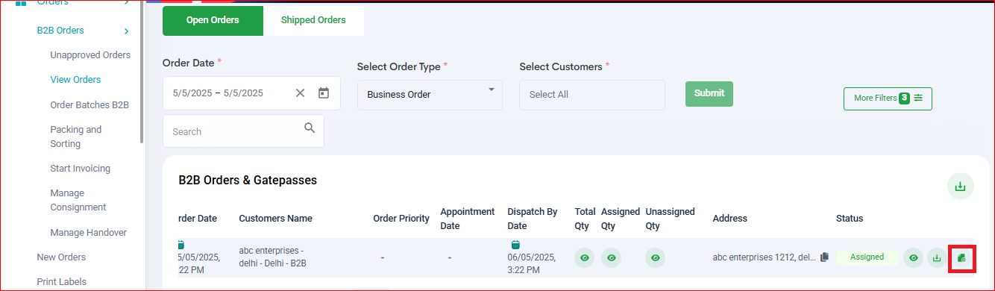Click the row download icon beside Assigned status
Viewport: 995px width, 291px height.
point(937,257)
